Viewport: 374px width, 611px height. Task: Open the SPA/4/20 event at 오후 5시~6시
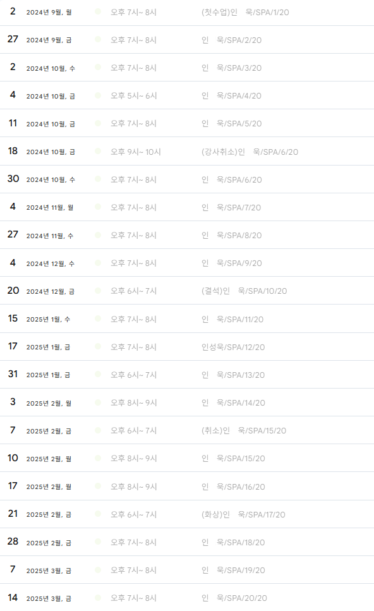[231, 96]
